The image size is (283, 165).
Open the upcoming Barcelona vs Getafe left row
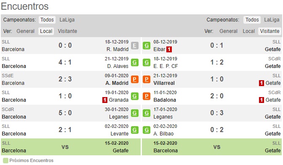71,147
